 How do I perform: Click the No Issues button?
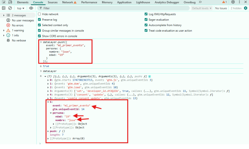(x=221, y=8)
